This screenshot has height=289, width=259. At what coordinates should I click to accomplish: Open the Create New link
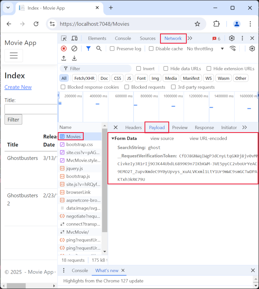[x=18, y=87]
